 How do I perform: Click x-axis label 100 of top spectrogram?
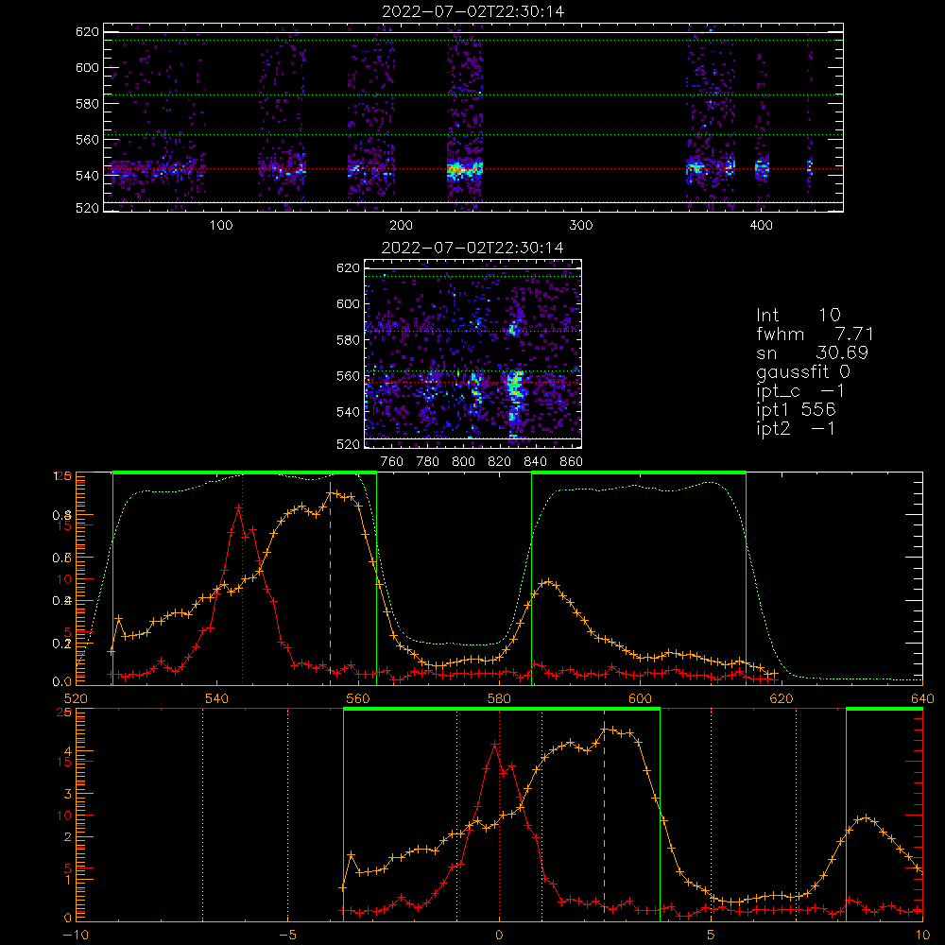[221, 226]
